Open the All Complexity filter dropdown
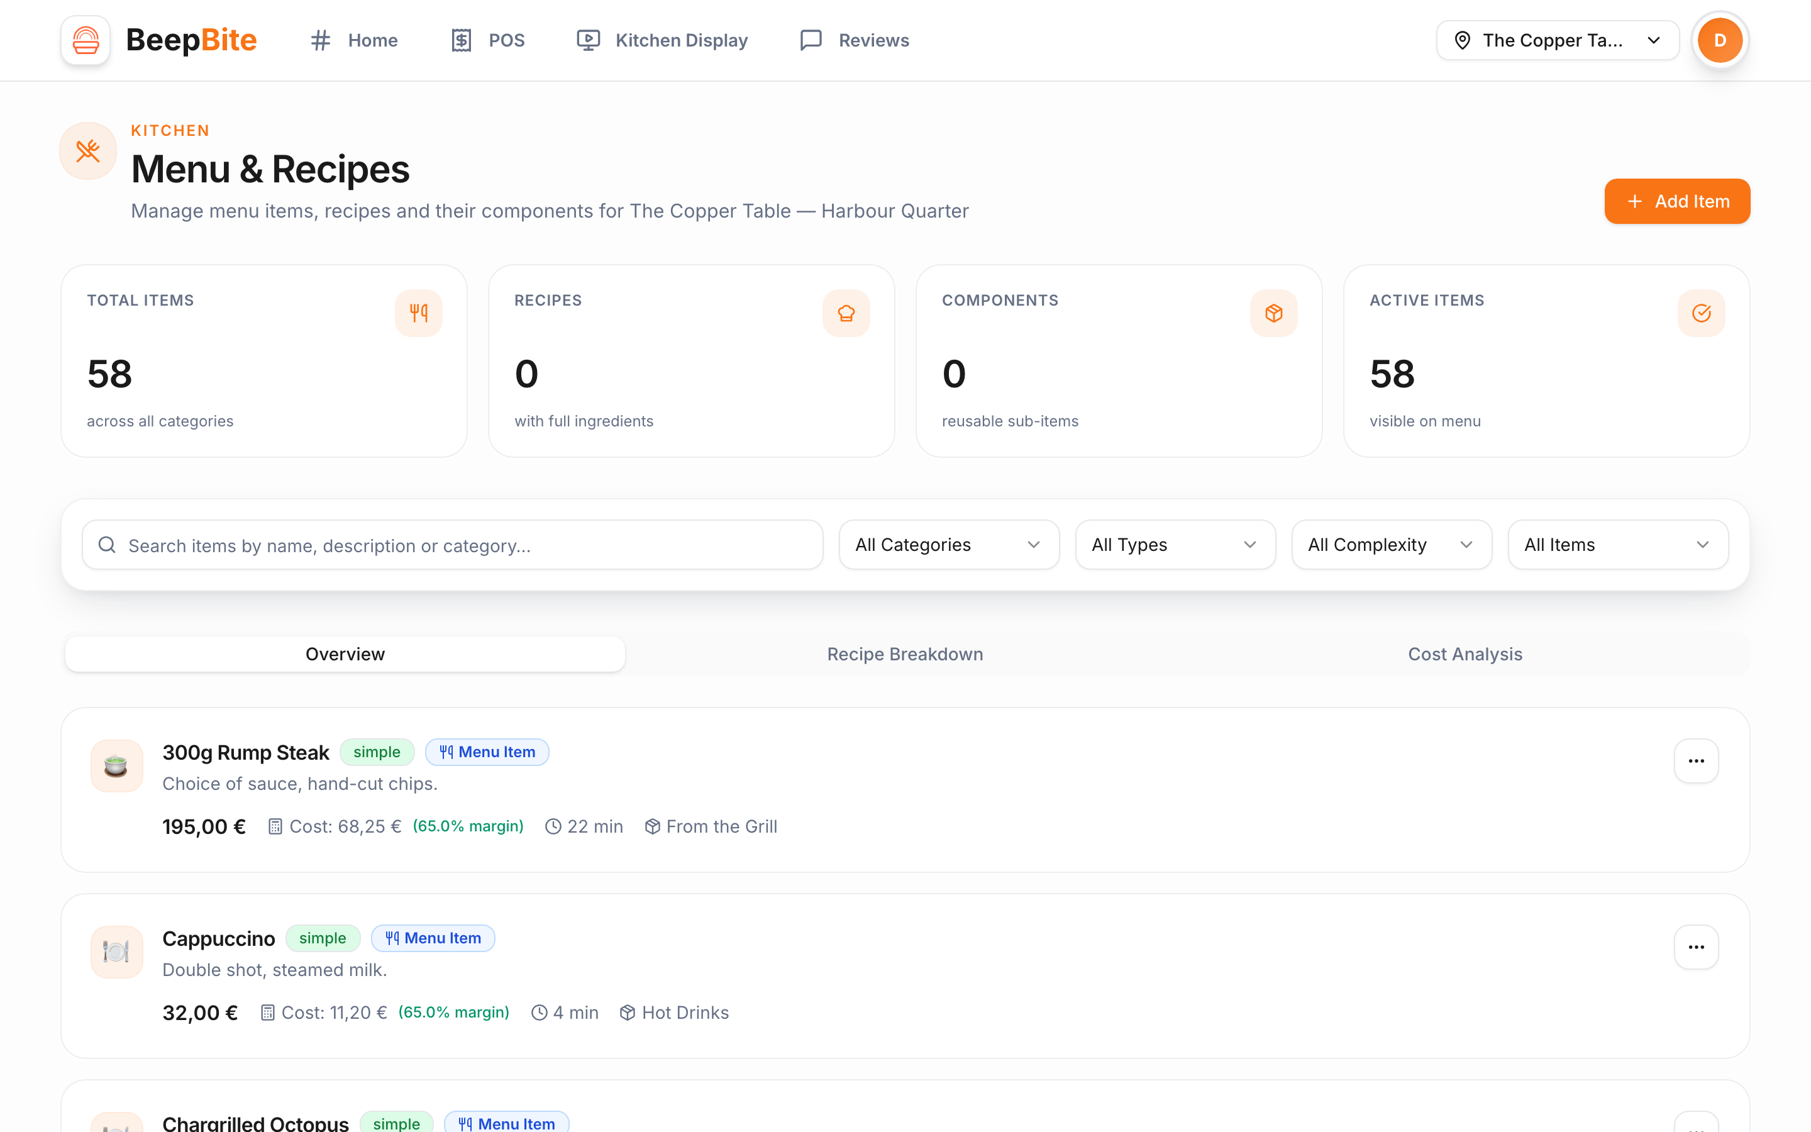This screenshot has height=1132, width=1811. click(x=1391, y=545)
